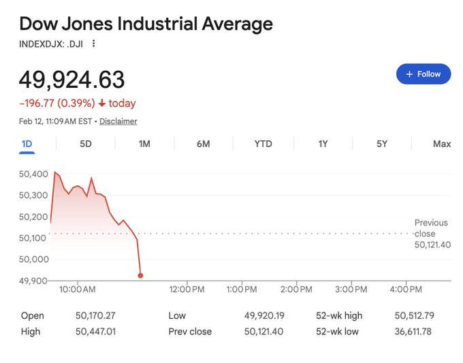Screen dimensions: 463x363
Task: Click the Follow button
Action: pos(423,74)
